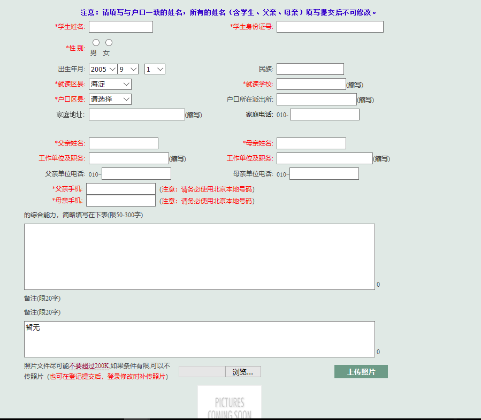Screen dimensions: 481x420
Task: Click the 家庭地址 input box
Action: (x=137, y=114)
